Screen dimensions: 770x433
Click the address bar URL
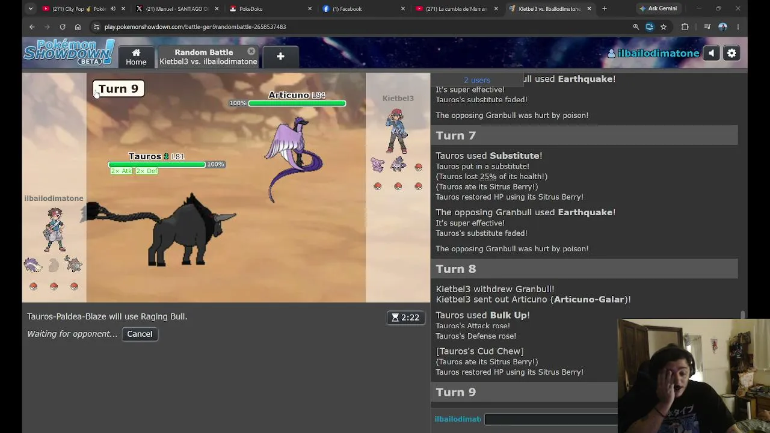(195, 26)
